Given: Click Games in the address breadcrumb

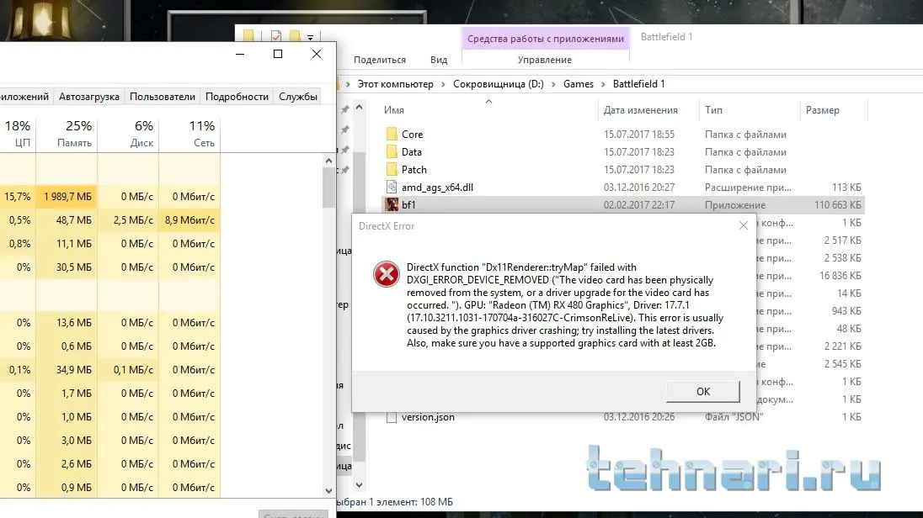Looking at the screenshot, I should point(578,84).
